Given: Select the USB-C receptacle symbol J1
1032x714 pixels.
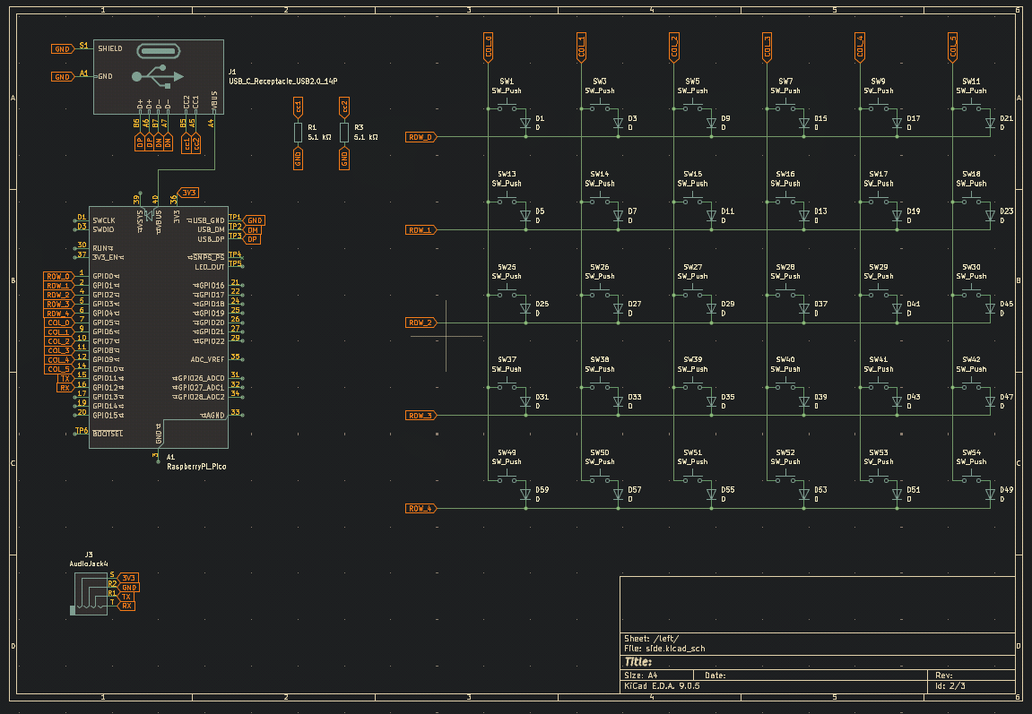Looking at the screenshot, I should pos(159,76).
